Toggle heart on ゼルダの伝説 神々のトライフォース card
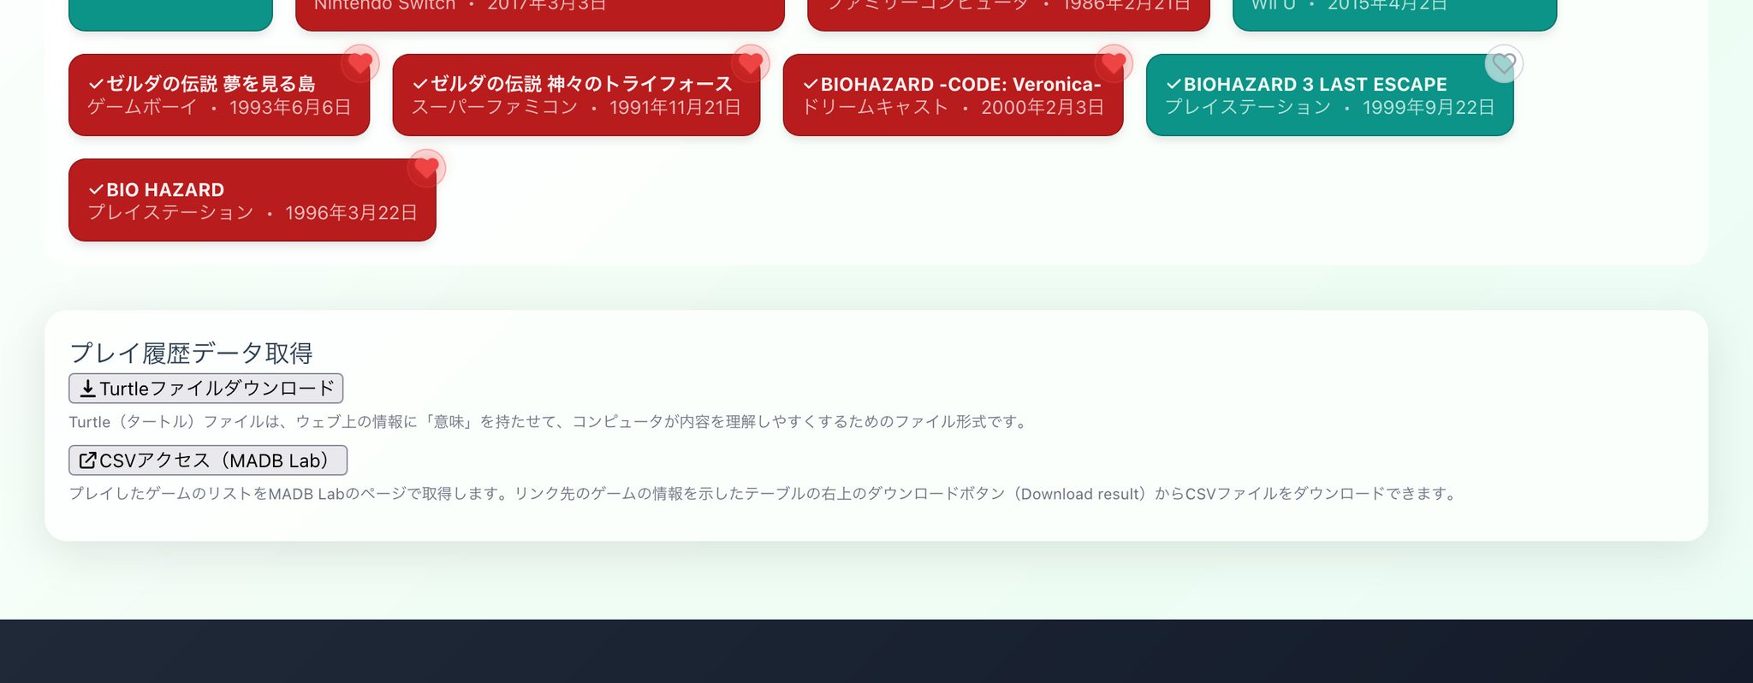Screen dimensions: 1753x683 (x=751, y=63)
